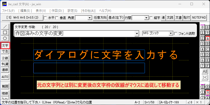Select the rectangle drawing tool
The height and width of the screenshot is (105, 210).
tap(5, 33)
